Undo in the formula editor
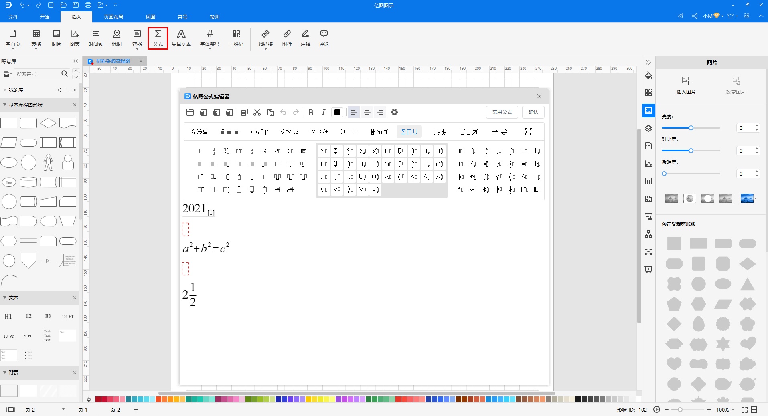The height and width of the screenshot is (416, 768). [x=283, y=112]
